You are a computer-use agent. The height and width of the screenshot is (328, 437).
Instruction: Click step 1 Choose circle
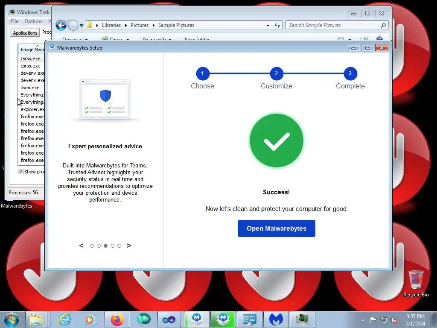click(x=202, y=73)
